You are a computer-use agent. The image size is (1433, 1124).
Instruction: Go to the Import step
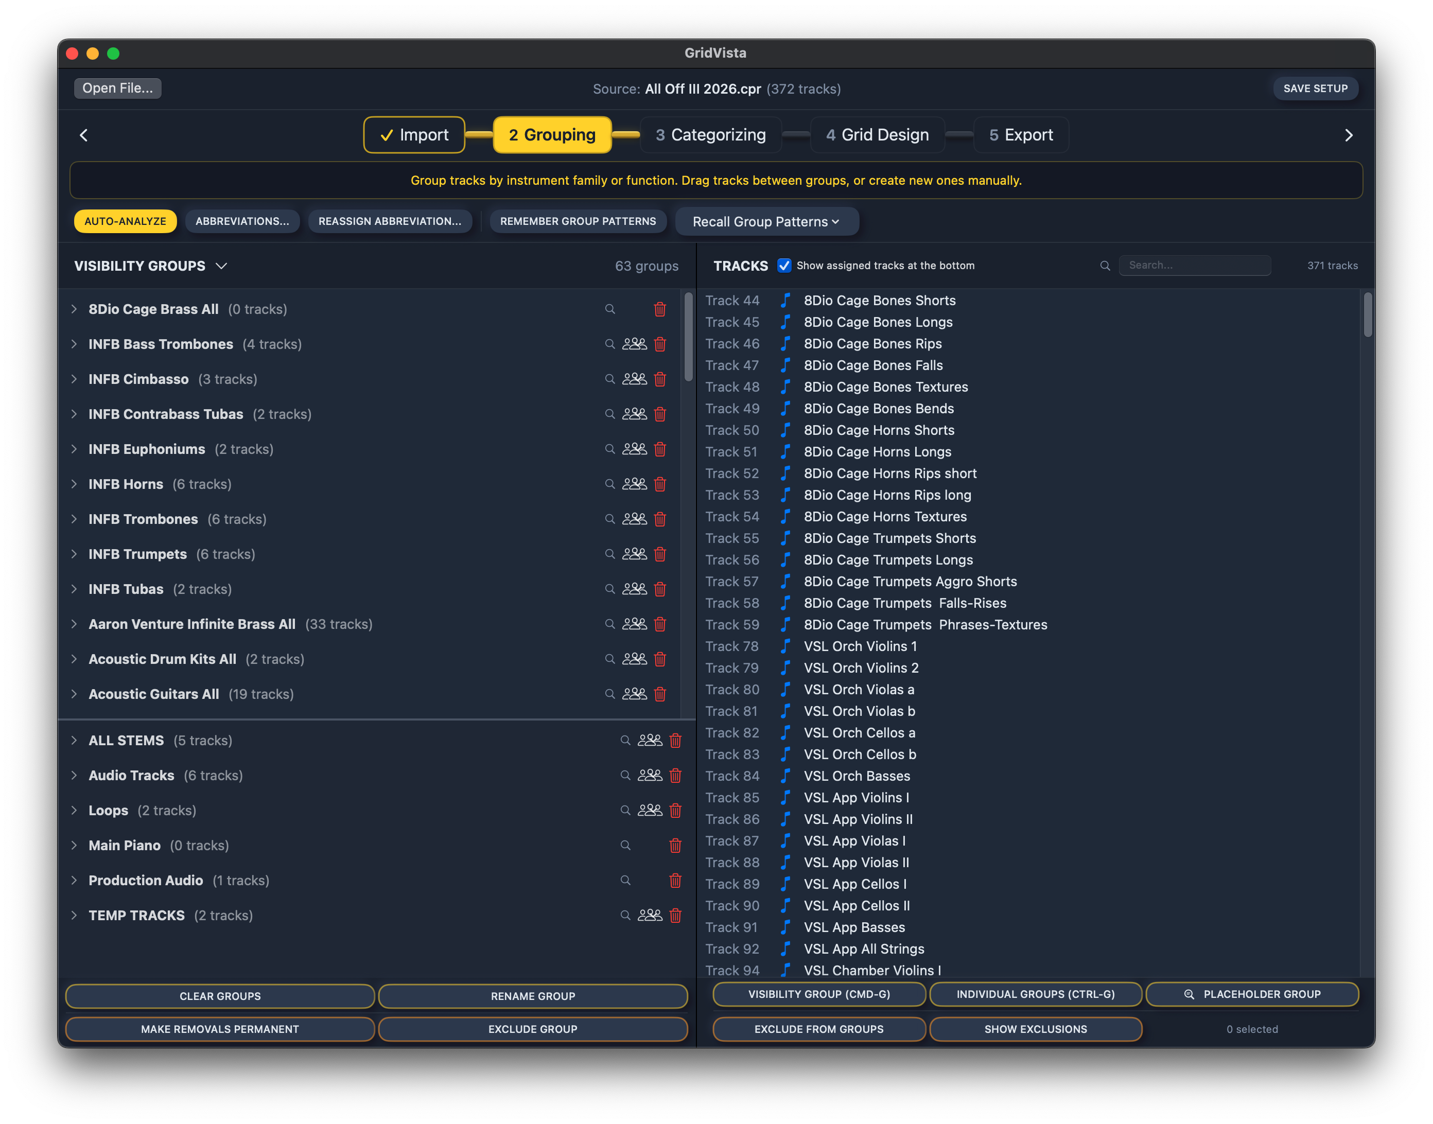[x=414, y=135]
